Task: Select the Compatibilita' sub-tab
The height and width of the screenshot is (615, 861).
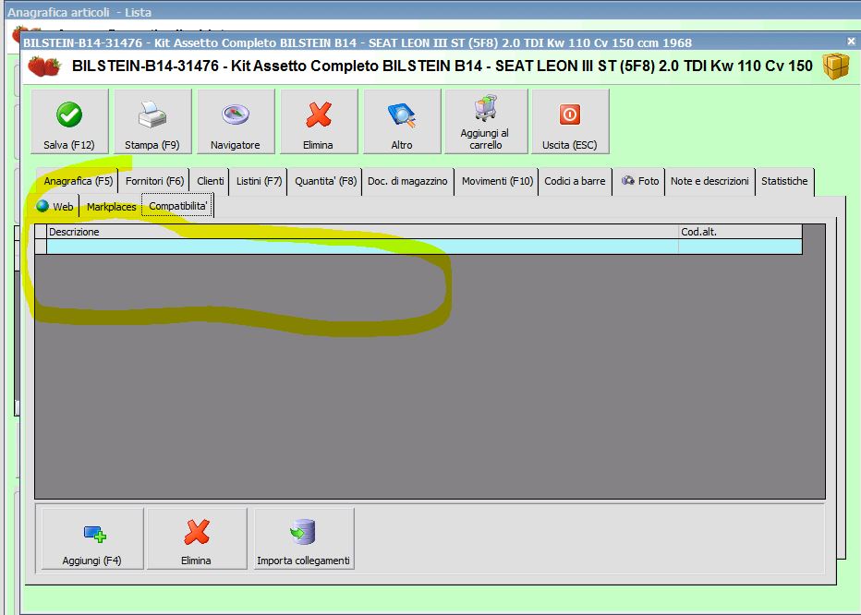Action: click(178, 207)
